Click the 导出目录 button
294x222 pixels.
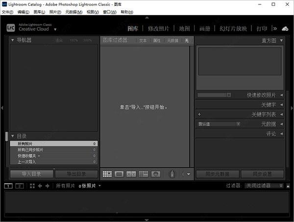pos(76,174)
